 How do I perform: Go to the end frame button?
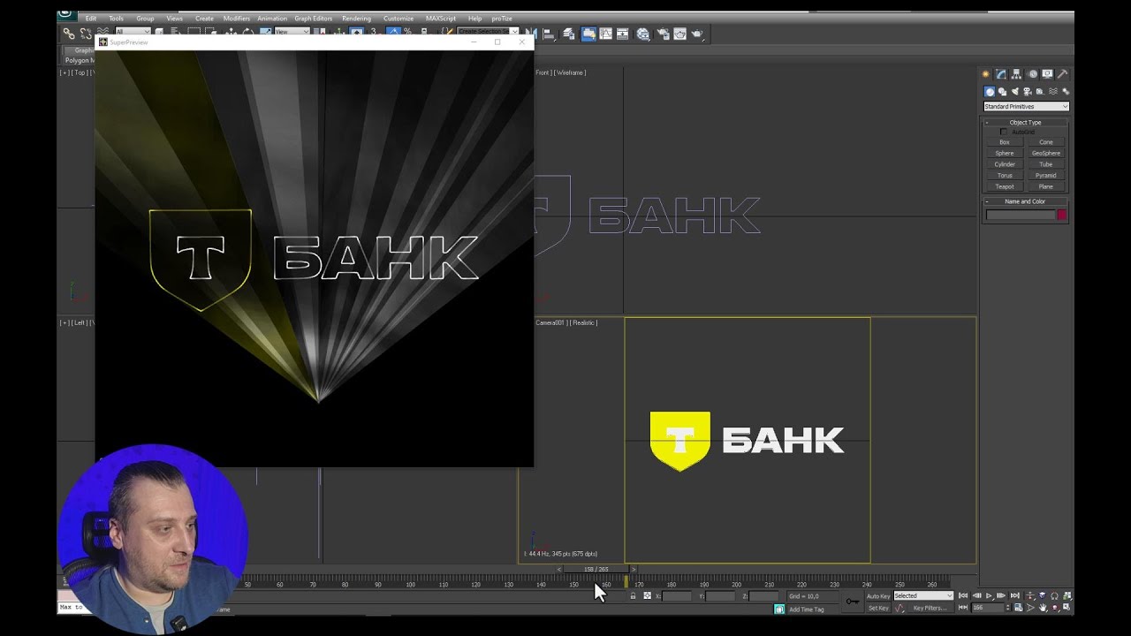tap(1014, 596)
